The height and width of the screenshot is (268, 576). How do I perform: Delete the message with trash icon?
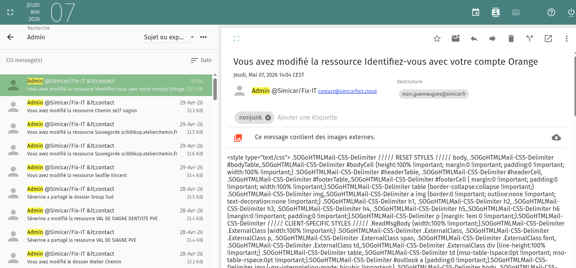[x=511, y=39]
